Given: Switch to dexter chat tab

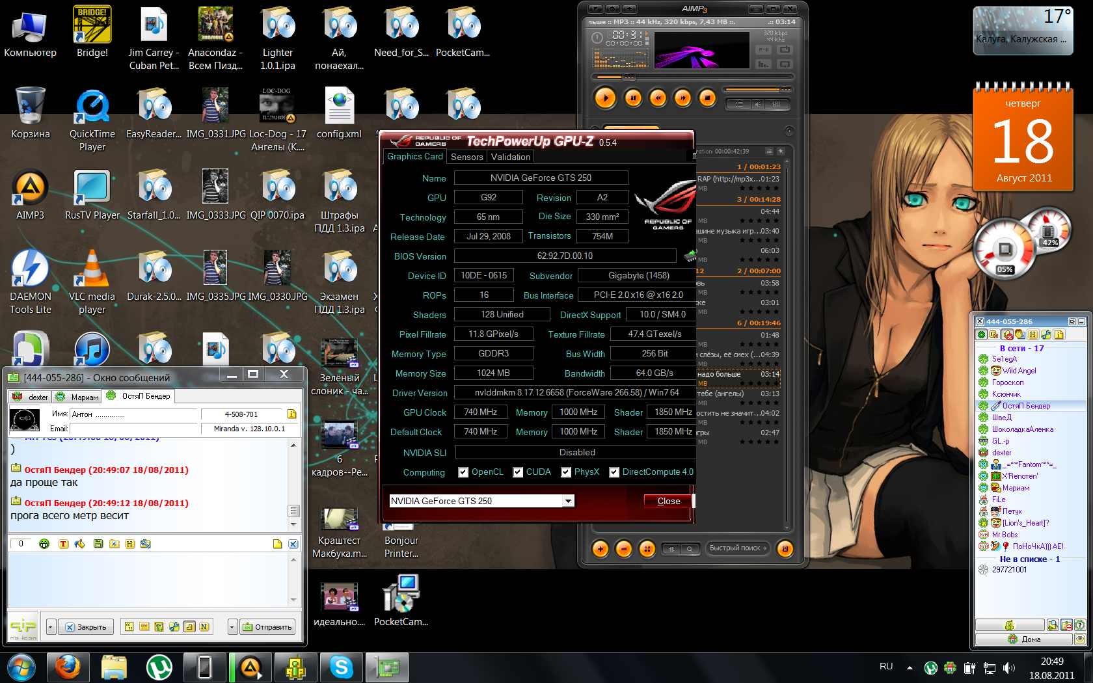Looking at the screenshot, I should coord(30,397).
